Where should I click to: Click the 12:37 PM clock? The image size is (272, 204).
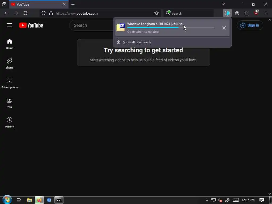coord(248,200)
